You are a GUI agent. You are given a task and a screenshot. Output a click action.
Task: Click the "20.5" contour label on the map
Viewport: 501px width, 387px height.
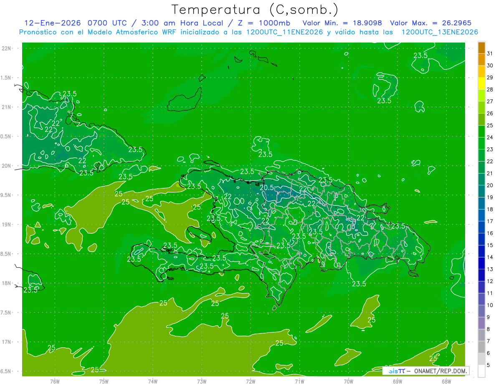point(266,188)
